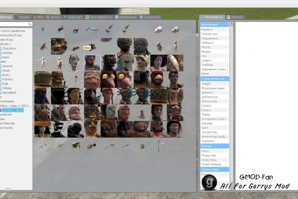The height and width of the screenshot is (199, 298).
Task: Click the spawn list search field
Action: point(16,24)
